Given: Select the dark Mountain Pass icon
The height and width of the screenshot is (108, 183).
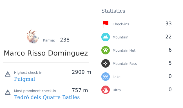Looking at the screenshot, I should click(106, 63).
